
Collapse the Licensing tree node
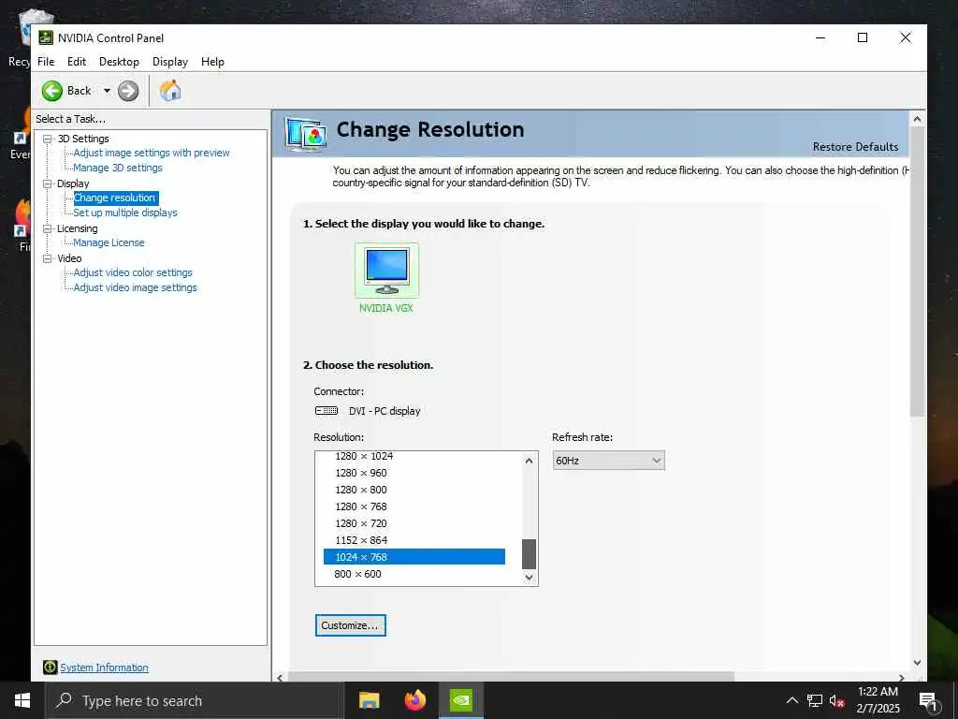(47, 228)
